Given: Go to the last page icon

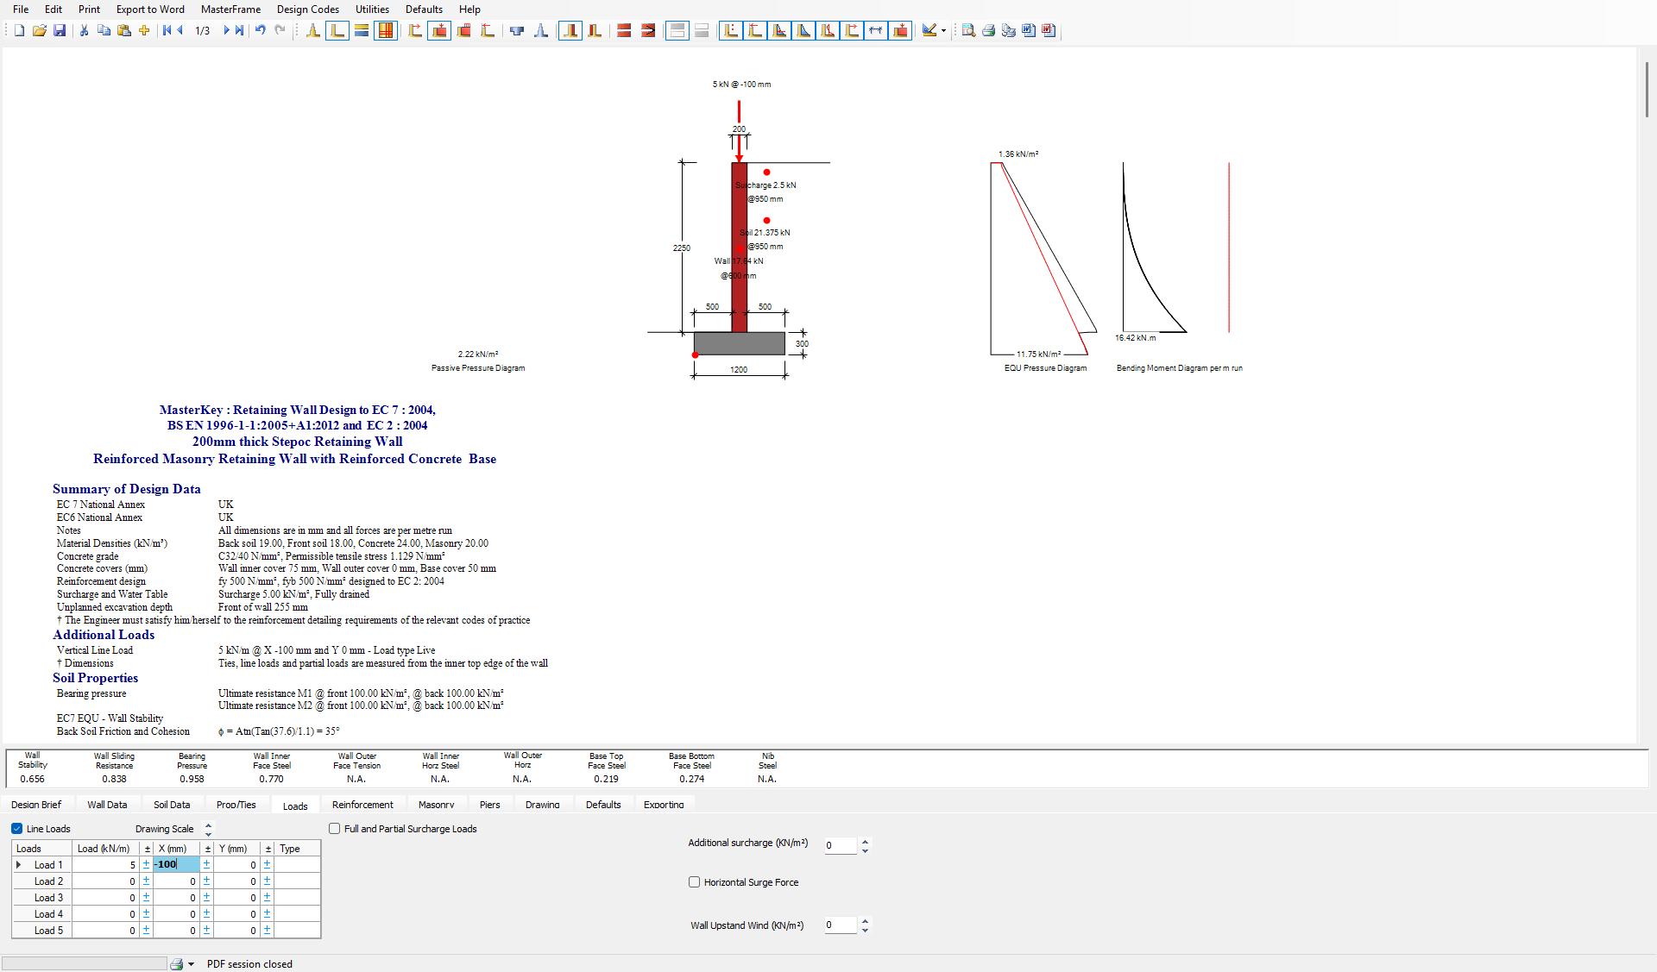Looking at the screenshot, I should pyautogui.click(x=239, y=30).
